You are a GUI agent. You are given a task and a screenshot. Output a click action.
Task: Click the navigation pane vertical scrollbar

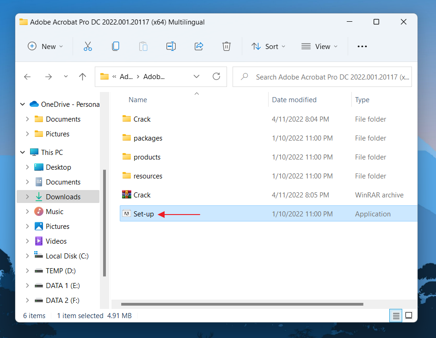104,222
